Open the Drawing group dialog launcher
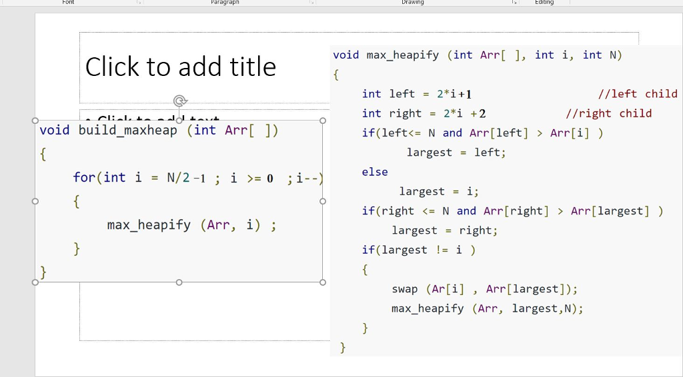683x377 pixels. pyautogui.click(x=515, y=3)
